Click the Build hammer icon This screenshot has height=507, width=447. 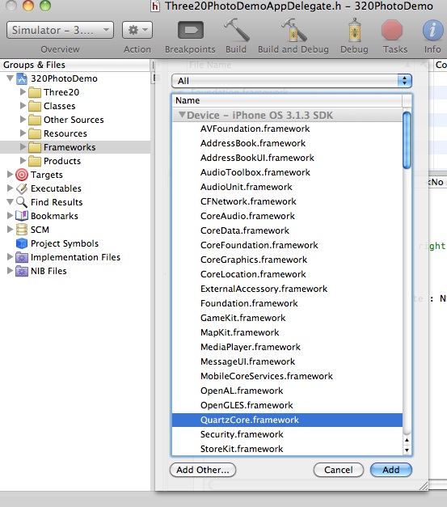click(x=236, y=30)
